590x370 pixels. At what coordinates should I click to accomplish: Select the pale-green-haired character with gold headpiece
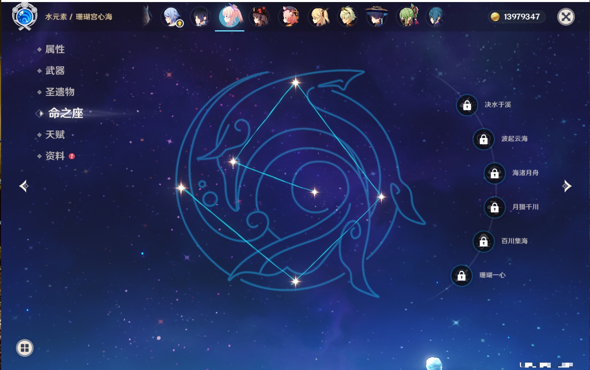[x=347, y=17]
